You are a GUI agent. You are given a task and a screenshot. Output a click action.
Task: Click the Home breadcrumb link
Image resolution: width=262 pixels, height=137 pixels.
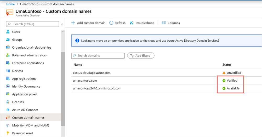click(10, 4)
